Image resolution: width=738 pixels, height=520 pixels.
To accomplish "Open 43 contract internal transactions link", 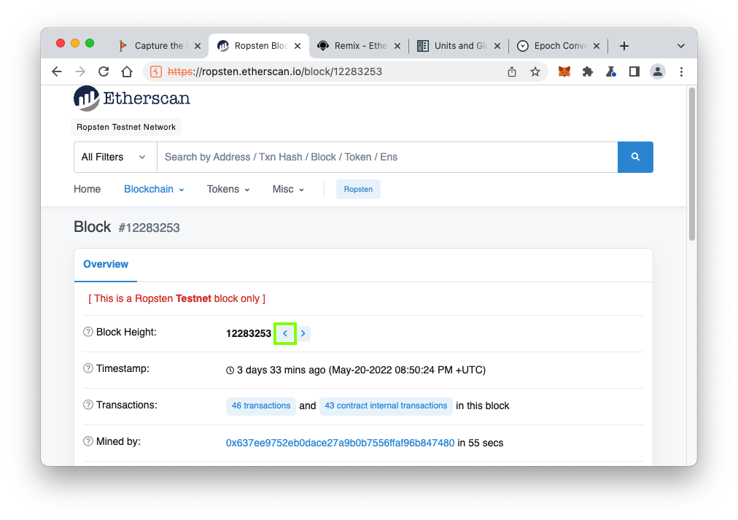I will pyautogui.click(x=386, y=405).
